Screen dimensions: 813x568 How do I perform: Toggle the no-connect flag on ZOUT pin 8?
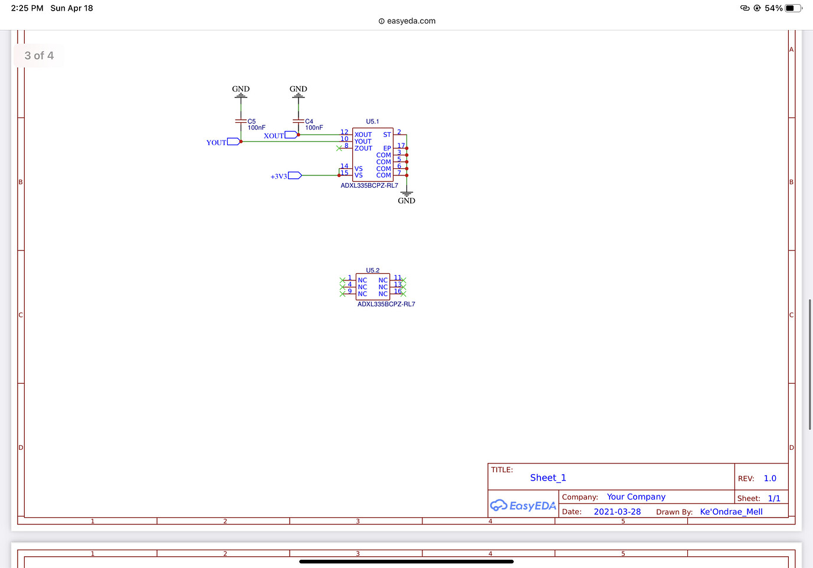pos(339,148)
